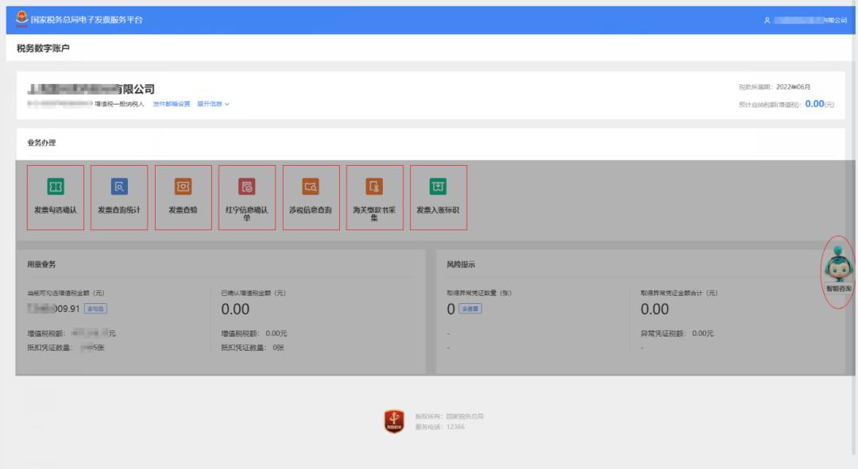Select the 涉税信息查询 tax info query icon
858x469 pixels.
(x=311, y=187)
